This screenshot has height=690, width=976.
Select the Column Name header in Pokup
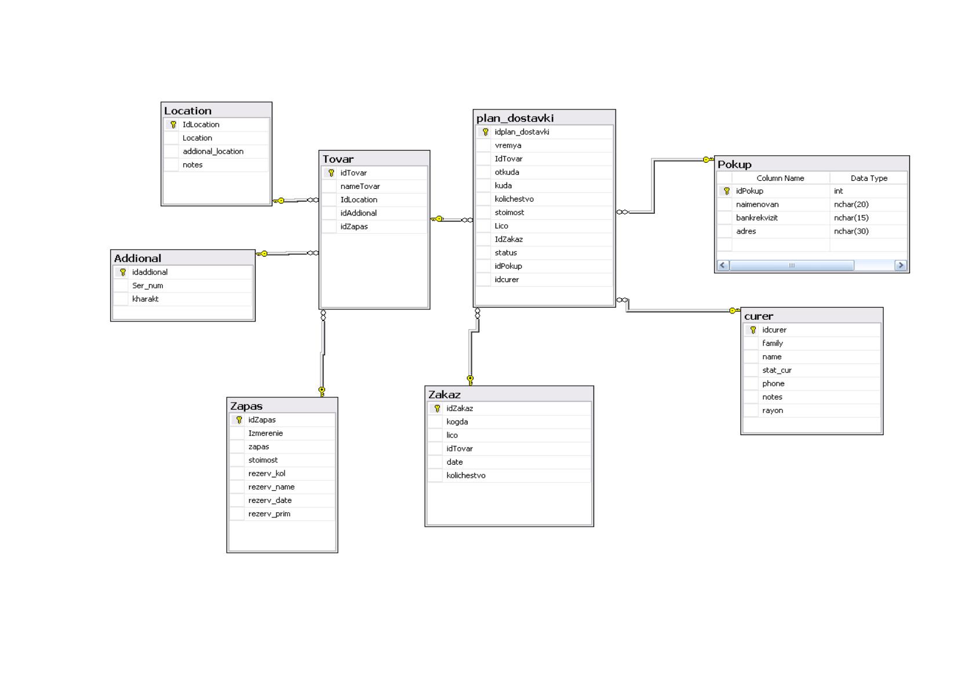[780, 178]
